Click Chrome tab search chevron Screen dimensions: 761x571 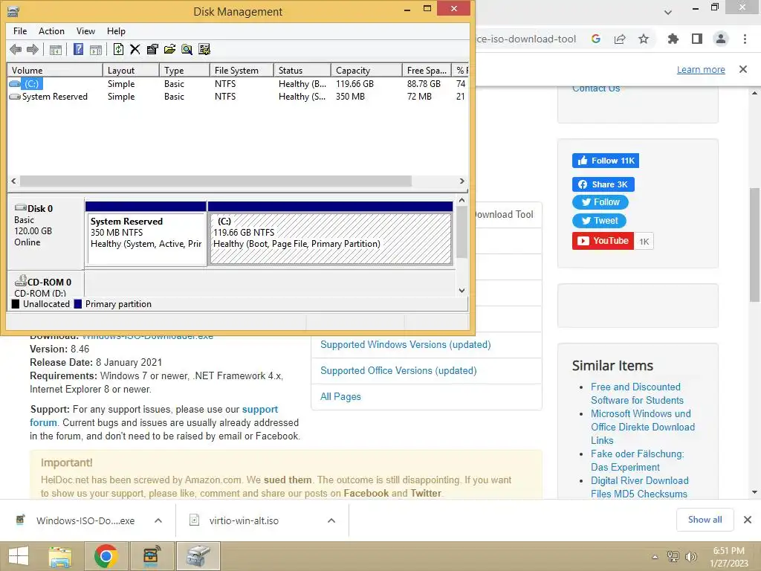(668, 12)
